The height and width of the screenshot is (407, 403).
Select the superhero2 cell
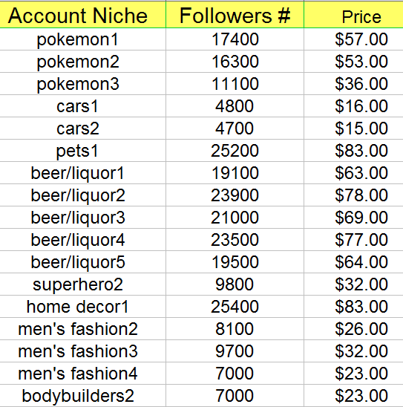82,284
